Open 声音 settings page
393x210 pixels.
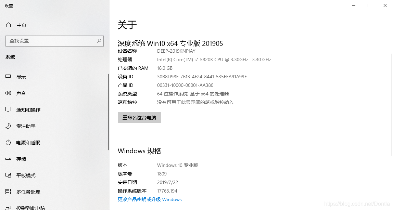21,93
